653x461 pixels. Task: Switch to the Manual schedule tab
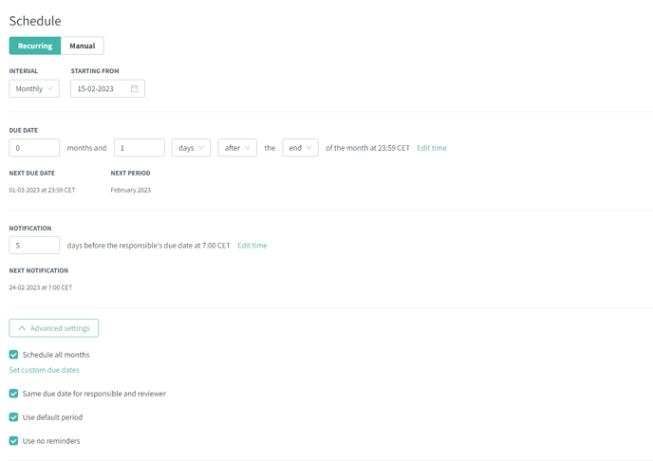[x=82, y=46]
